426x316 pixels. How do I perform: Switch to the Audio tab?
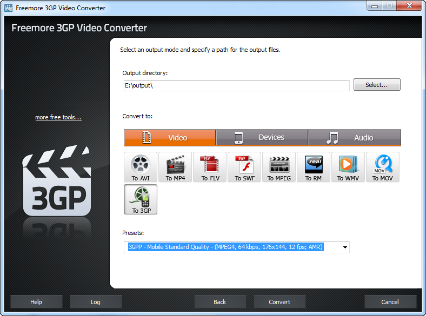point(355,138)
